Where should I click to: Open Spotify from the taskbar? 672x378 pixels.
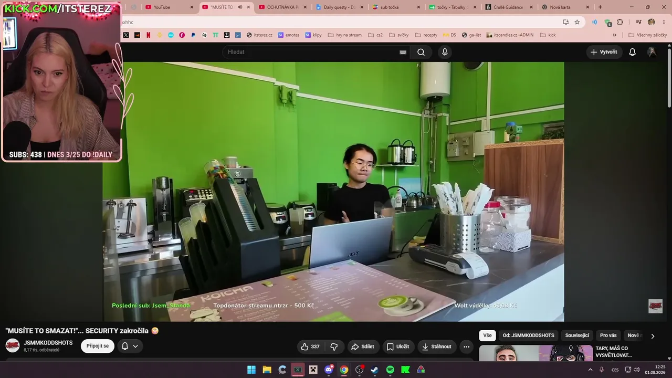coord(390,370)
